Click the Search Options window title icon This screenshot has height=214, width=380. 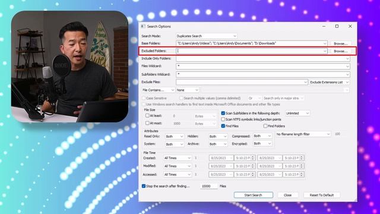point(143,26)
